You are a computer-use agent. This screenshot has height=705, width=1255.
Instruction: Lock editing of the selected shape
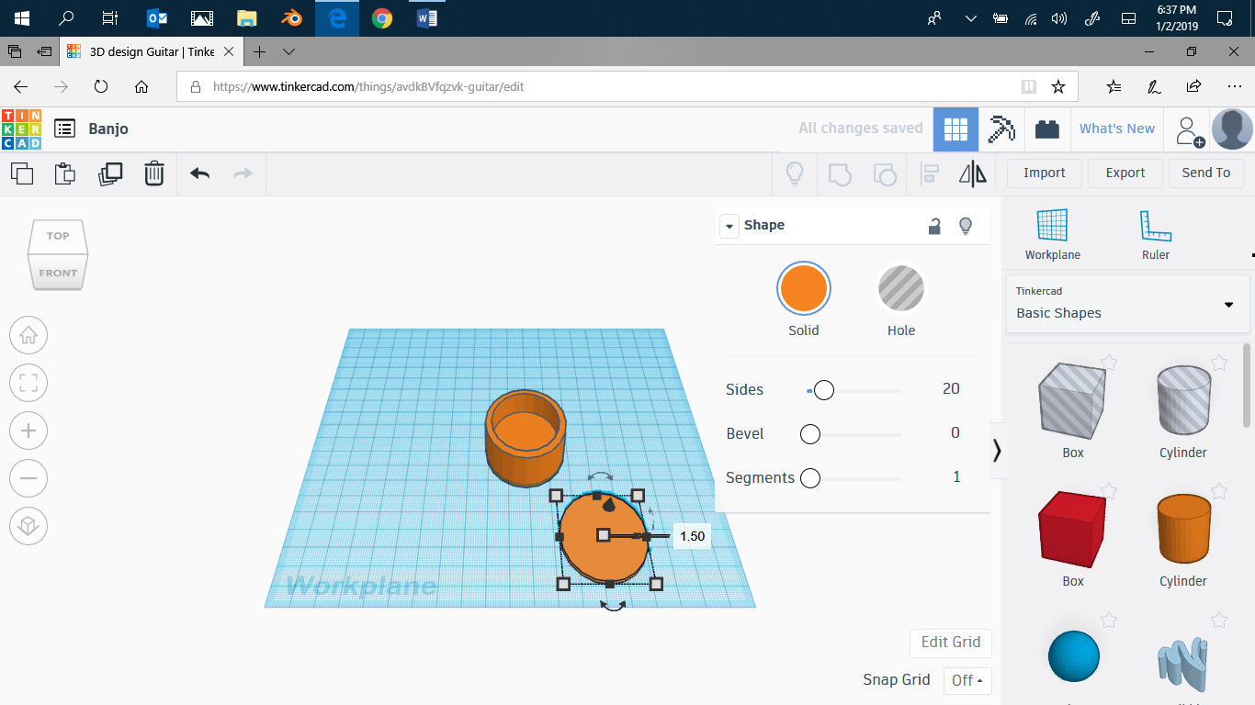[934, 226]
